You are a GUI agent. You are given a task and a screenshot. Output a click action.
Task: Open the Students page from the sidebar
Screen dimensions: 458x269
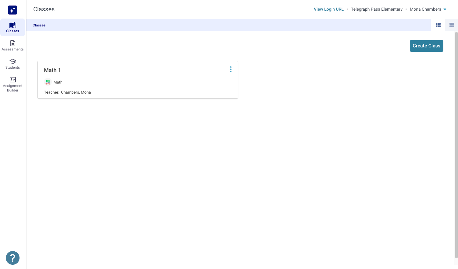point(13,64)
